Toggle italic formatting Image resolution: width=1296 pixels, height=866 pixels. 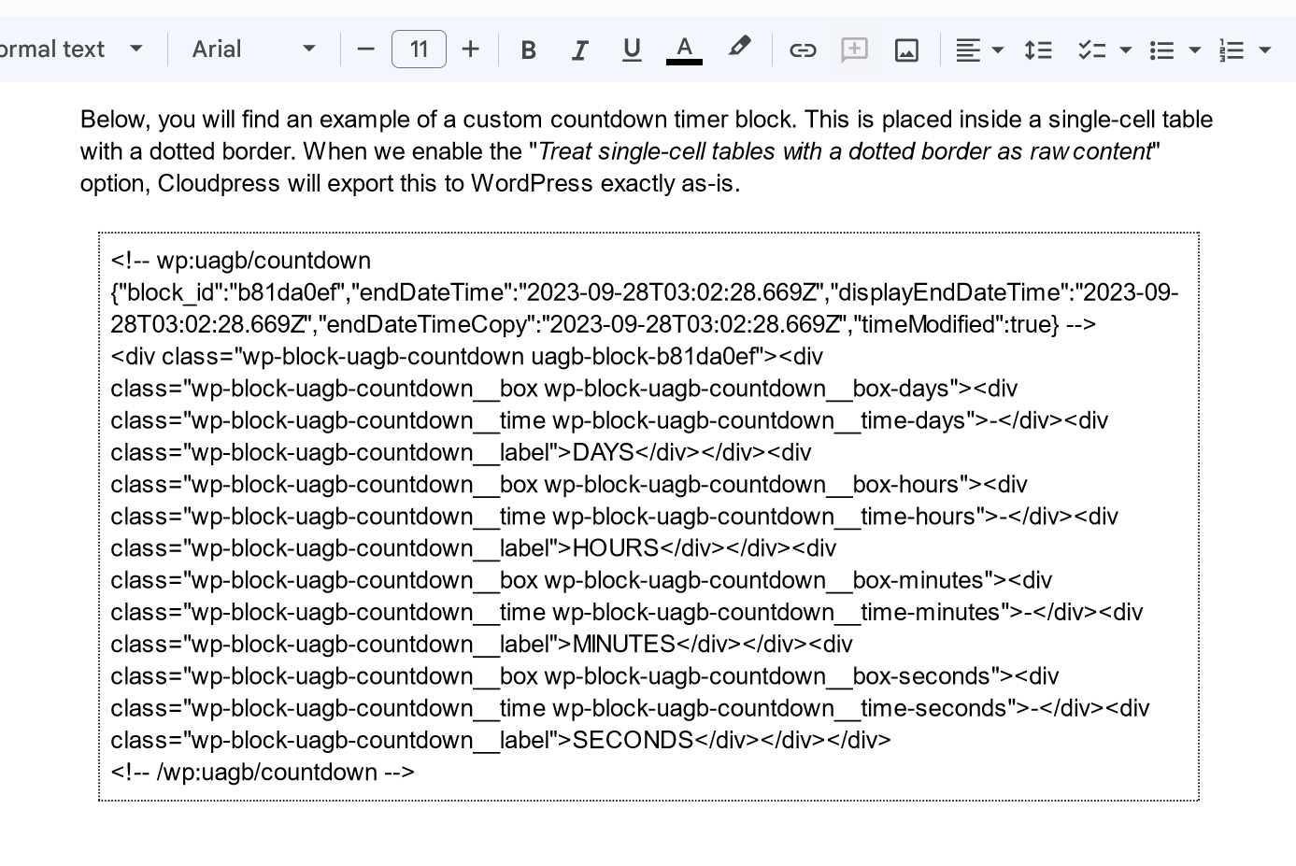point(580,50)
